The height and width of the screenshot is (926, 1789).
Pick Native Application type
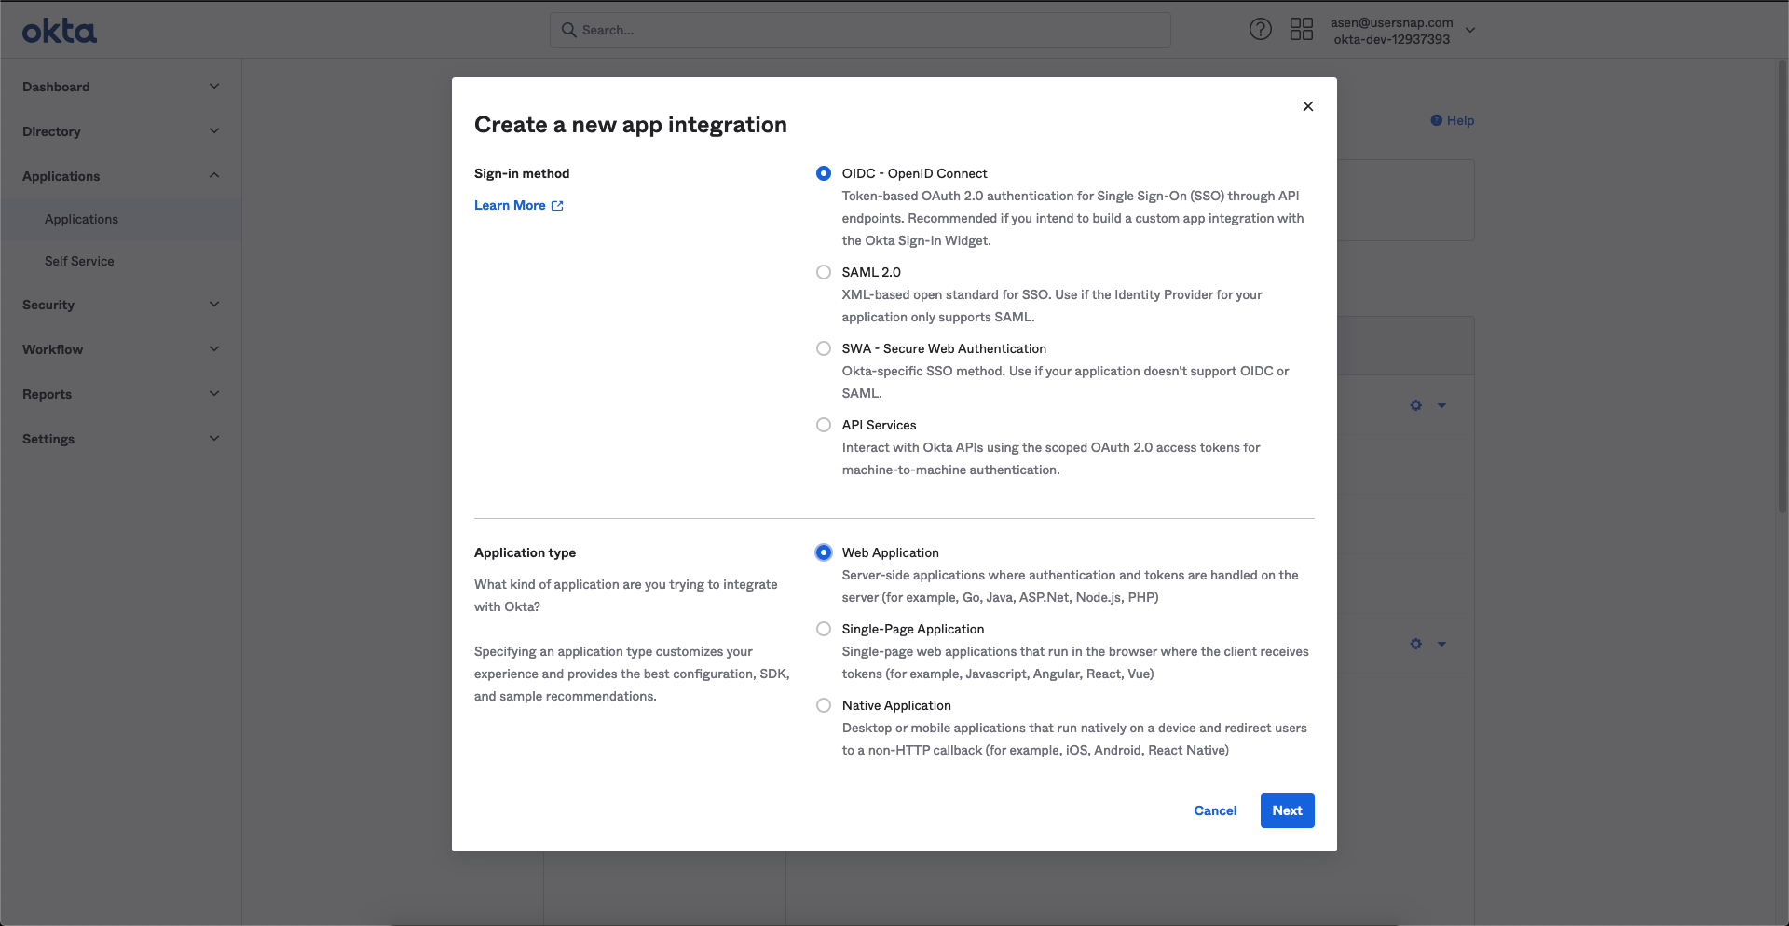[824, 705]
